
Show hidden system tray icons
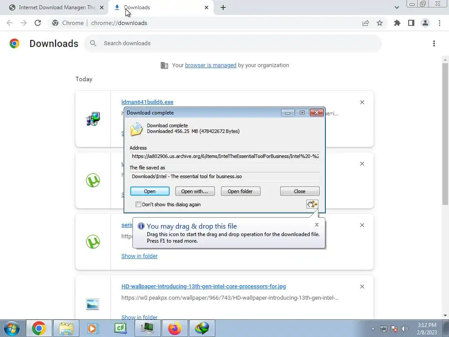tap(373, 329)
